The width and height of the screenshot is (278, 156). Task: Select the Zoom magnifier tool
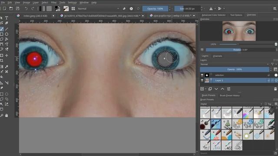[x=2, y=115]
